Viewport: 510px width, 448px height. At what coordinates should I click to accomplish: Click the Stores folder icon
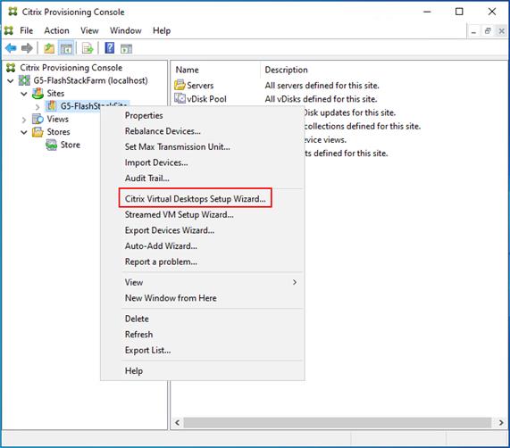tap(38, 132)
